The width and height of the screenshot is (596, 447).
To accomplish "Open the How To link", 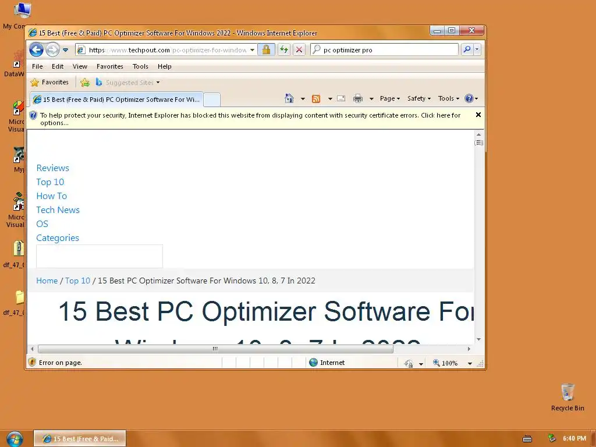I will (x=52, y=196).
